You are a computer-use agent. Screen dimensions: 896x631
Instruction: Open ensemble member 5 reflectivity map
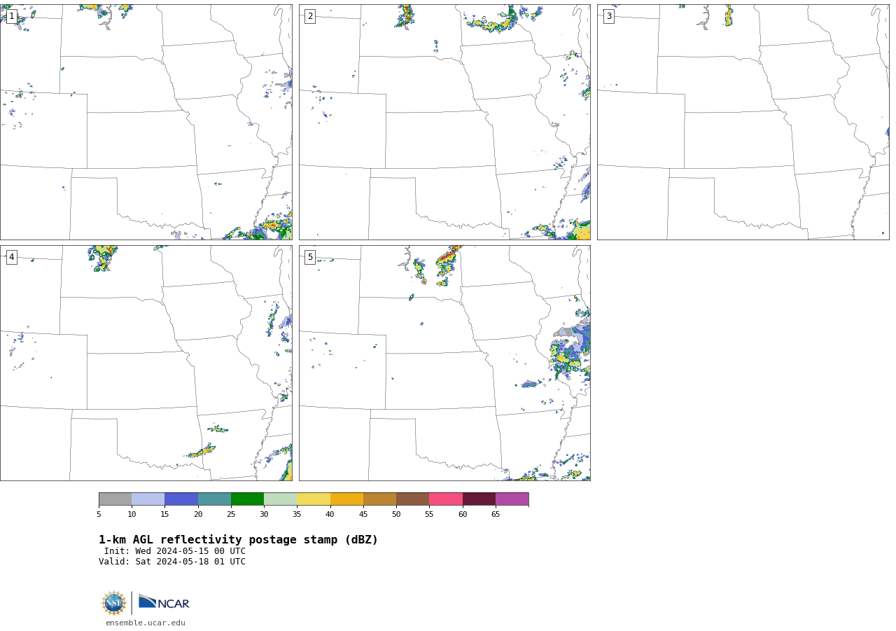pos(444,363)
